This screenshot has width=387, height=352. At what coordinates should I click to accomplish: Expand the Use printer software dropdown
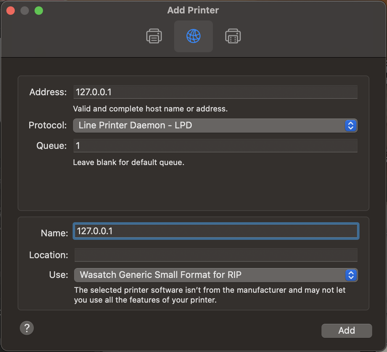[208, 275]
